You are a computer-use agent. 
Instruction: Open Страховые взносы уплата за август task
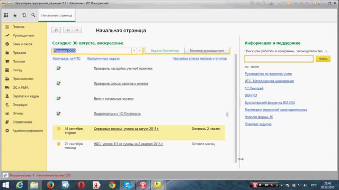point(126,129)
